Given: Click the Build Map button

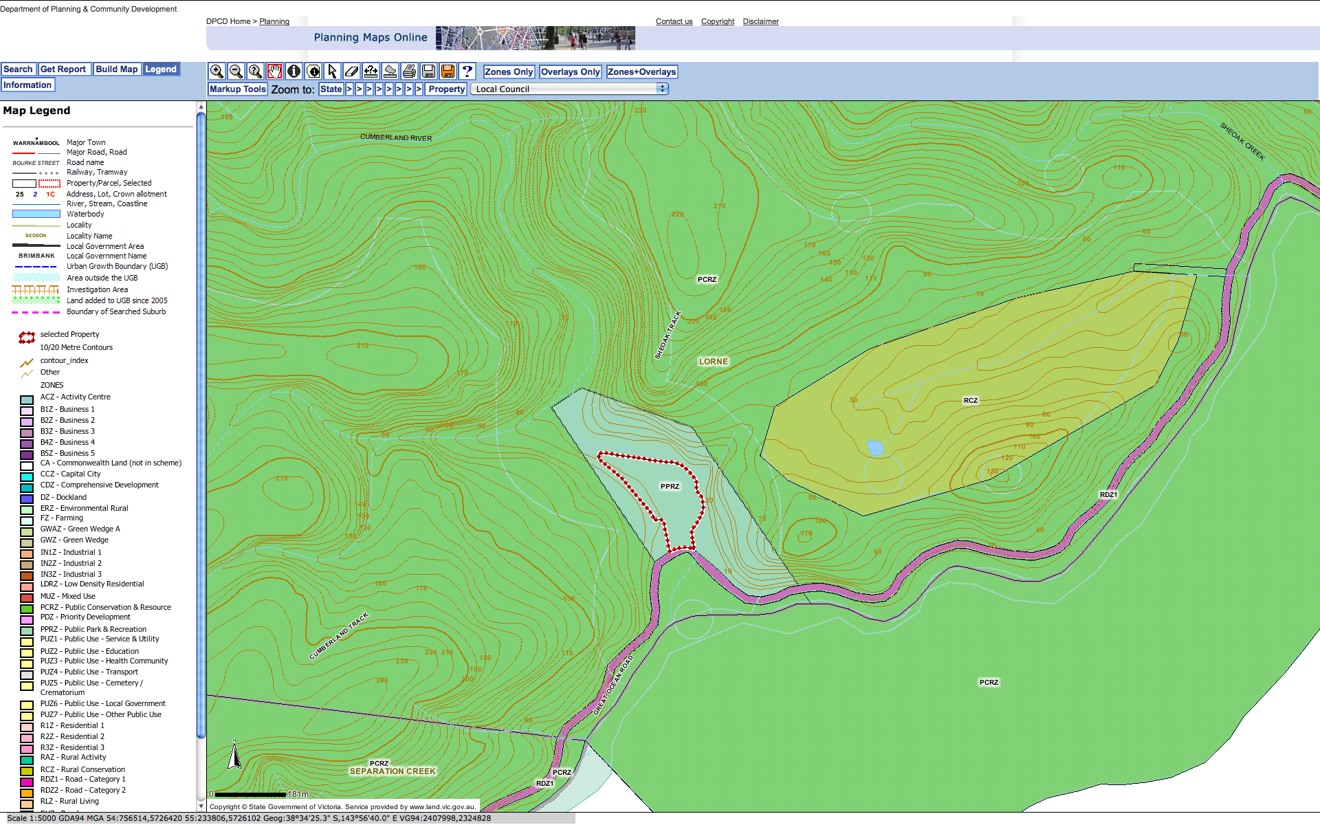Looking at the screenshot, I should coord(117,70).
